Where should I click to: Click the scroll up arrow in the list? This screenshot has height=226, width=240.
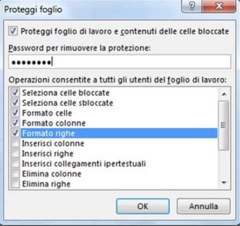[224, 94]
